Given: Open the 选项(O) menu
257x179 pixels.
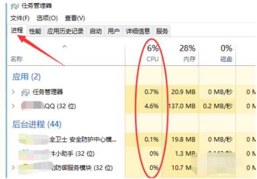Looking at the screenshot, I should pyautogui.click(x=47, y=18).
